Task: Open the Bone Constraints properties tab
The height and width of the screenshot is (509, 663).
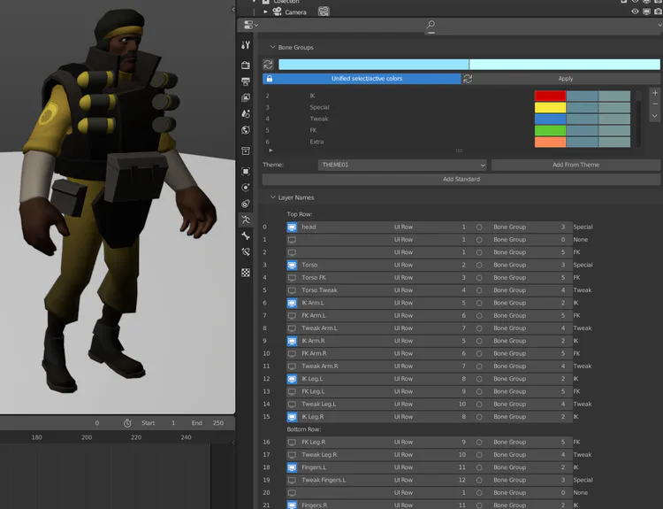Action: [246, 252]
